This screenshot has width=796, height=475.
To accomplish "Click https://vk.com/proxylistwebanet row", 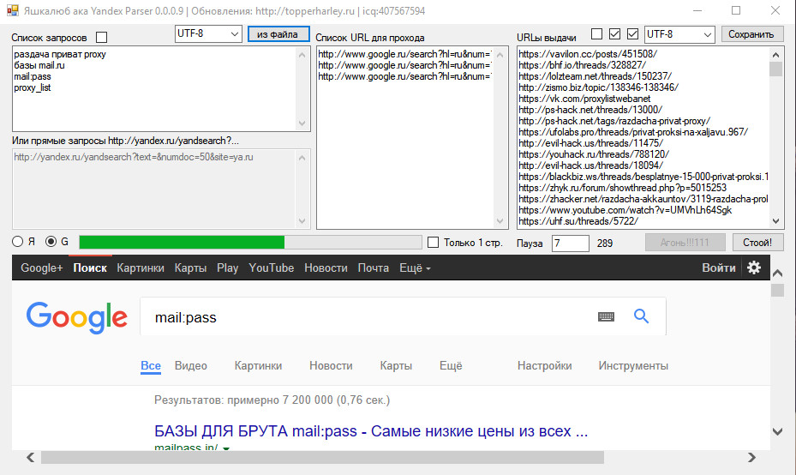I will 584,99.
